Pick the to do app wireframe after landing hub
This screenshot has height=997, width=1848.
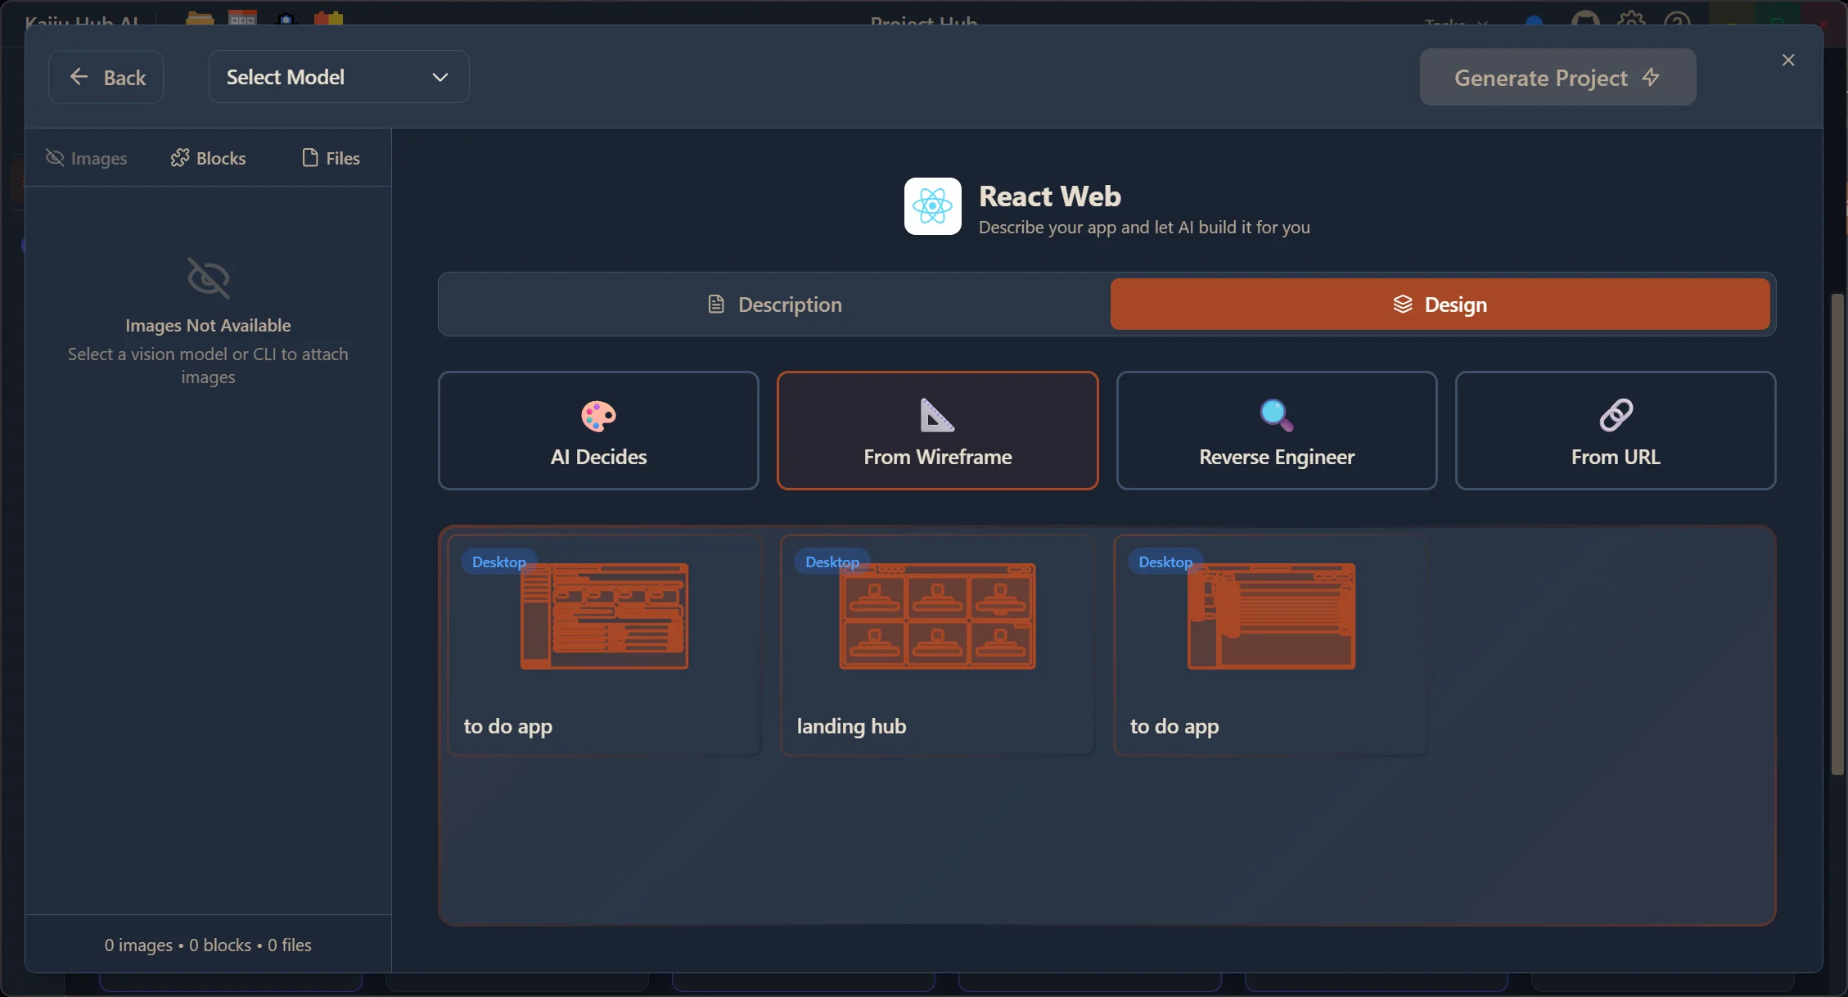click(1271, 616)
